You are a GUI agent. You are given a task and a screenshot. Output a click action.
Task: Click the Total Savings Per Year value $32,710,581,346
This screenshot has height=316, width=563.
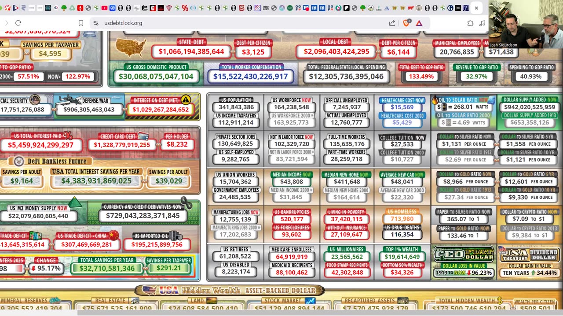coord(107,268)
